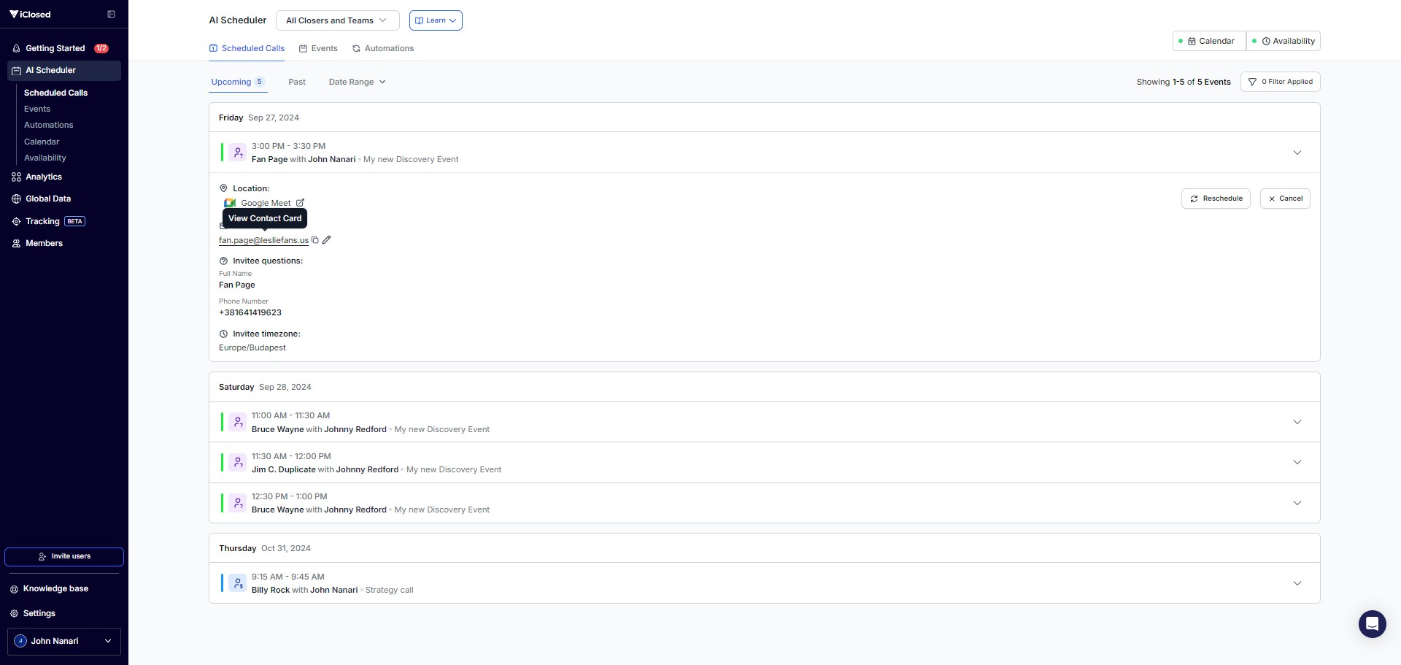Click the 9:15 AM - 9:45 AM time
The width and height of the screenshot is (1401, 665).
pos(288,577)
